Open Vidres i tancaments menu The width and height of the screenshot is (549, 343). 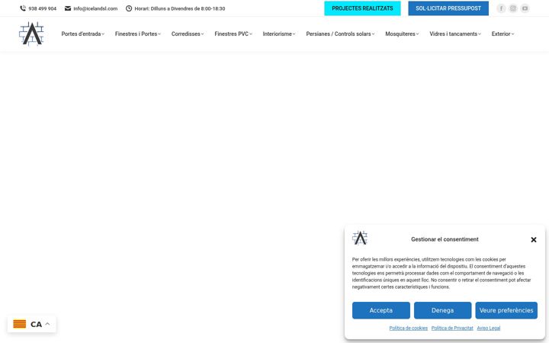point(455,34)
